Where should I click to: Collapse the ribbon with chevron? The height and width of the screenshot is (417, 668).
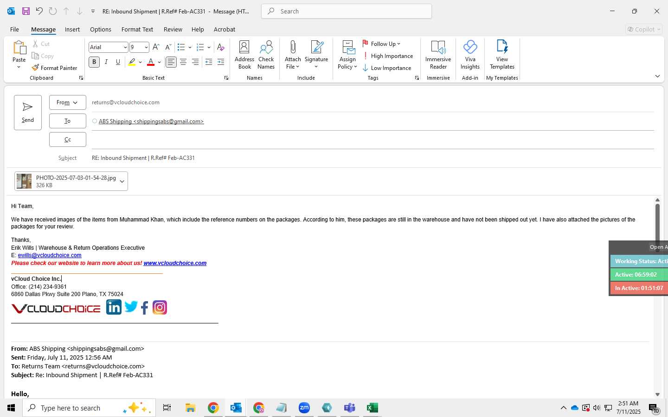pos(657,76)
